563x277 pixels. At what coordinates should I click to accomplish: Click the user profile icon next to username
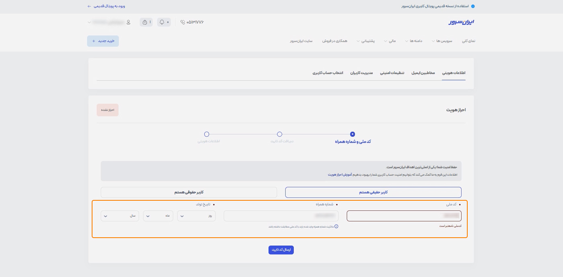coord(128,22)
